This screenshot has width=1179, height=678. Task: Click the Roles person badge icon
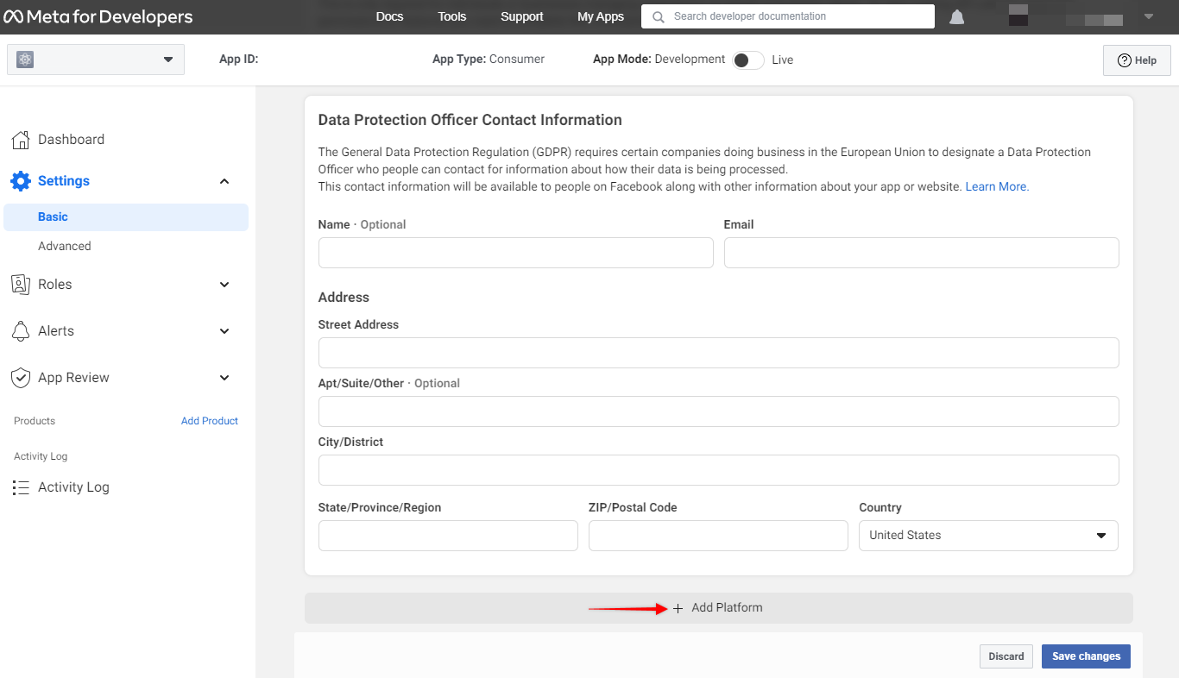coord(21,285)
